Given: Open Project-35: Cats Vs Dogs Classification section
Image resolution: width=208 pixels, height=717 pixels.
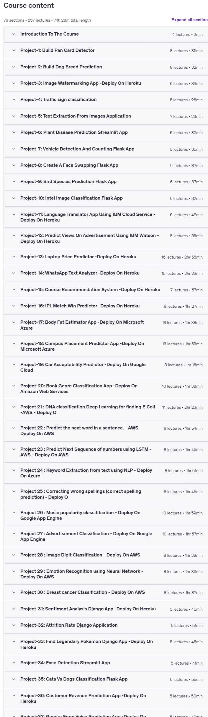Looking at the screenshot, I should click(x=106, y=679).
